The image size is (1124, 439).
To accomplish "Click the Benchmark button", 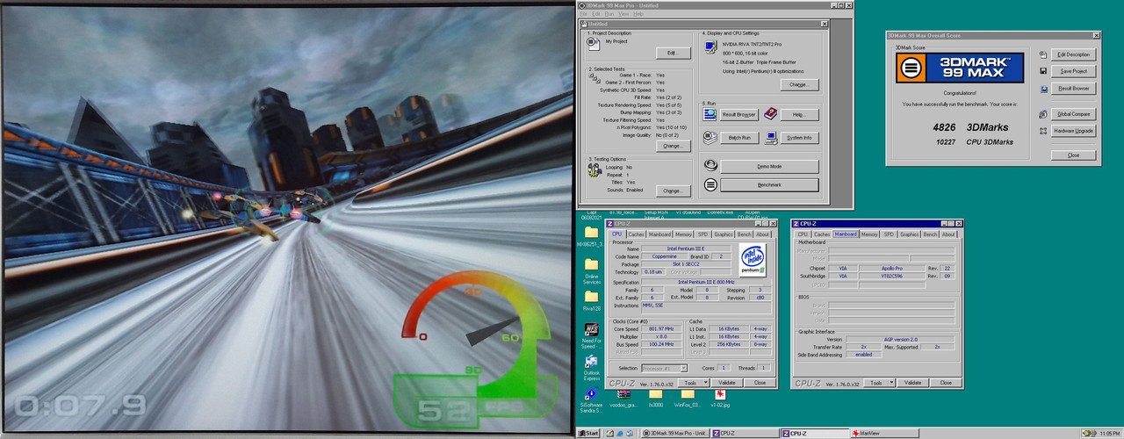I will pyautogui.click(x=769, y=185).
